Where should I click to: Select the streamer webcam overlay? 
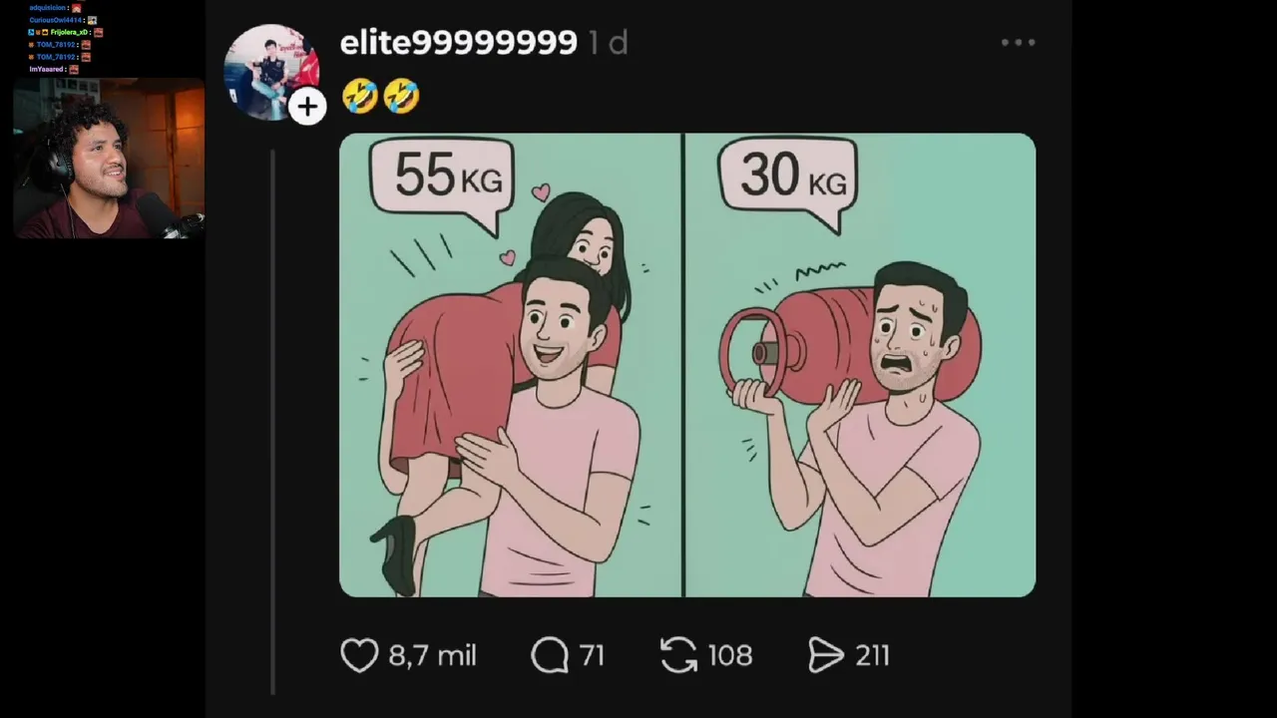(109, 159)
